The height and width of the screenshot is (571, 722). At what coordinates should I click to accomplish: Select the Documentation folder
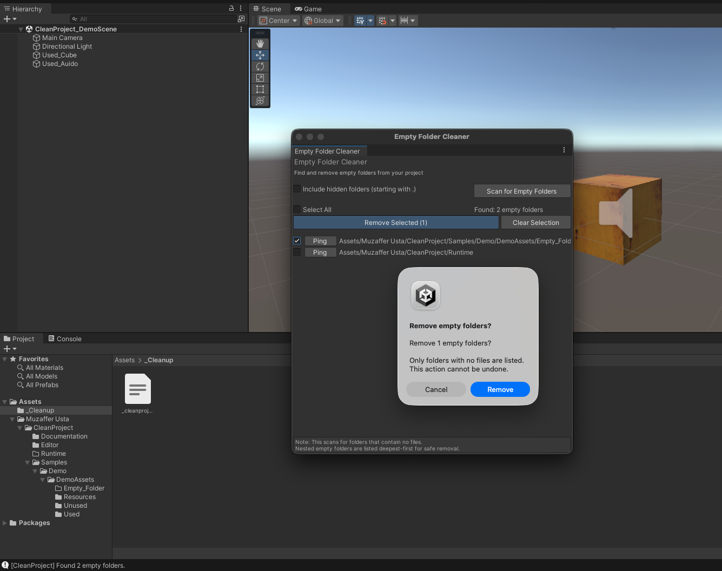(64, 436)
